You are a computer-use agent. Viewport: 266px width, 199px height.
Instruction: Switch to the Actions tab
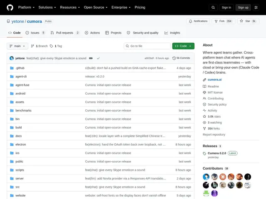pos(92,33)
